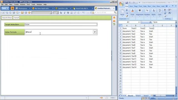Open the Excel Name Box dropdown arrow
This screenshot has width=178, height=100.
[139, 22]
